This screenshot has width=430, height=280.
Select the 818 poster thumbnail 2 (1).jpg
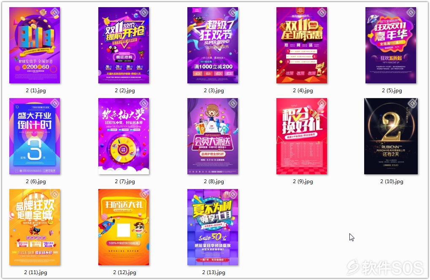35,45
